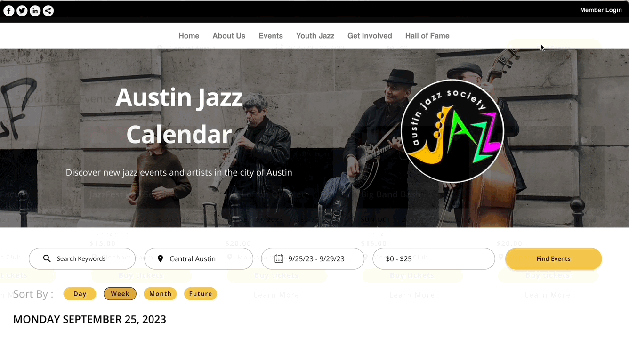The image size is (629, 339).
Task: Click the magnifier icon in keyword search
Action: (47, 258)
